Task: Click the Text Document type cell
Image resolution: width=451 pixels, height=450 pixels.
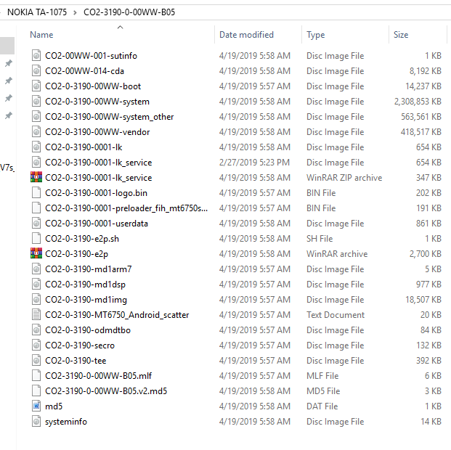Action: point(336,315)
